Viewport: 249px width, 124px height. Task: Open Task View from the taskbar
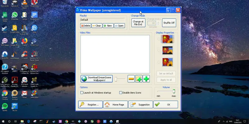click(x=16, y=122)
